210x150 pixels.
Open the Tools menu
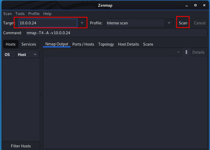pyautogui.click(x=20, y=14)
